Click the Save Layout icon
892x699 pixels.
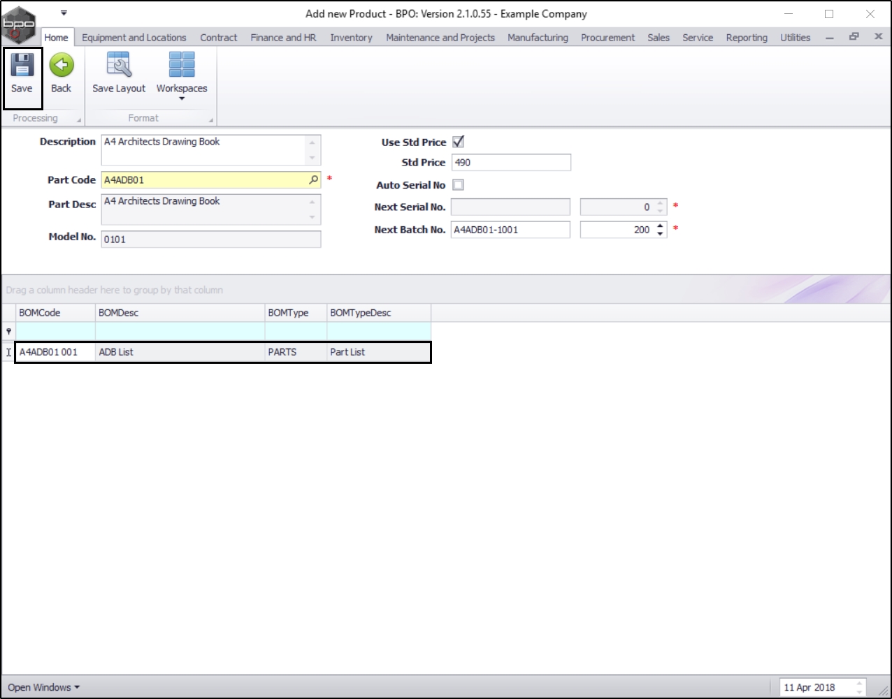pyautogui.click(x=119, y=65)
